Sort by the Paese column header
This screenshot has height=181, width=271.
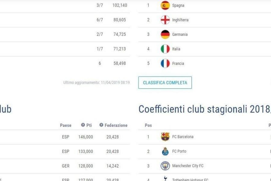66,125
